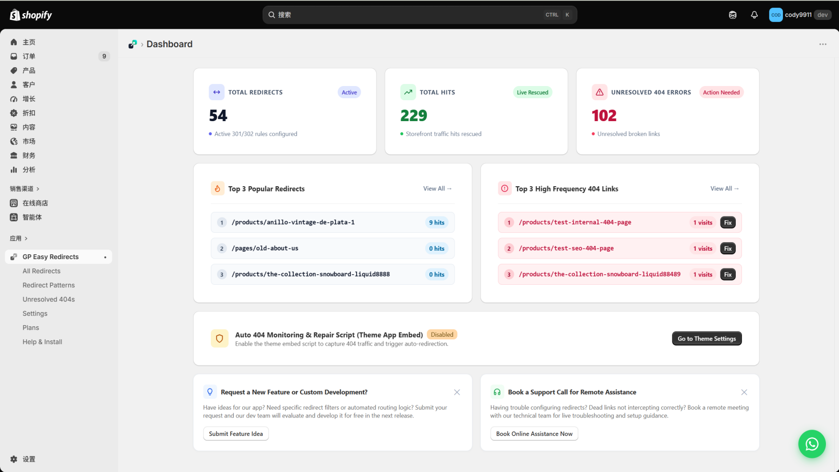The width and height of the screenshot is (839, 472).
Task: Dismiss the Request a New Feature card
Action: point(457,392)
